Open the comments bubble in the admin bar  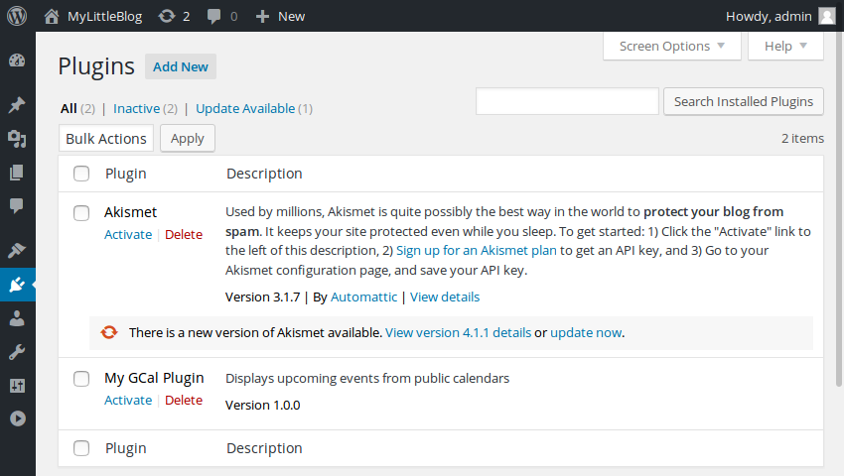click(x=213, y=16)
